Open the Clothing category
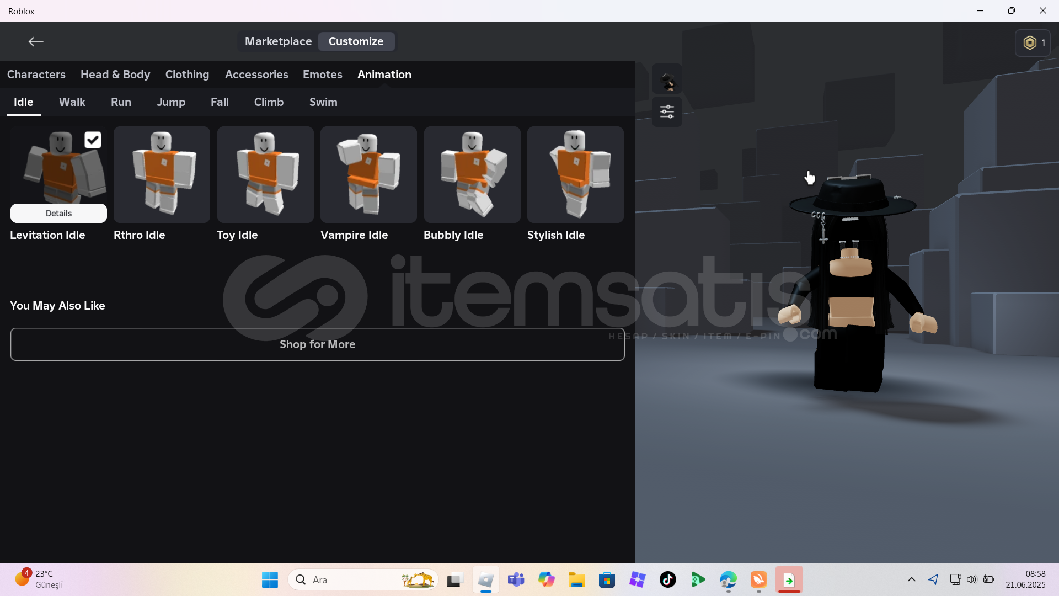Image resolution: width=1059 pixels, height=596 pixels. (188, 74)
